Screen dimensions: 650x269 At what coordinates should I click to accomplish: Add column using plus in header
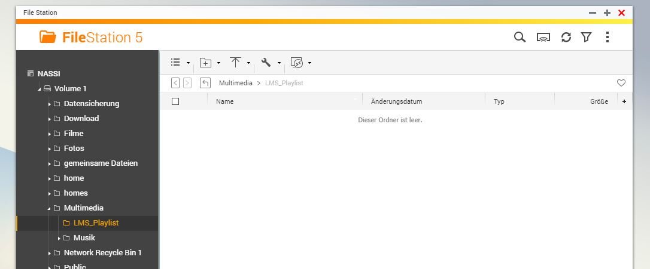click(624, 101)
